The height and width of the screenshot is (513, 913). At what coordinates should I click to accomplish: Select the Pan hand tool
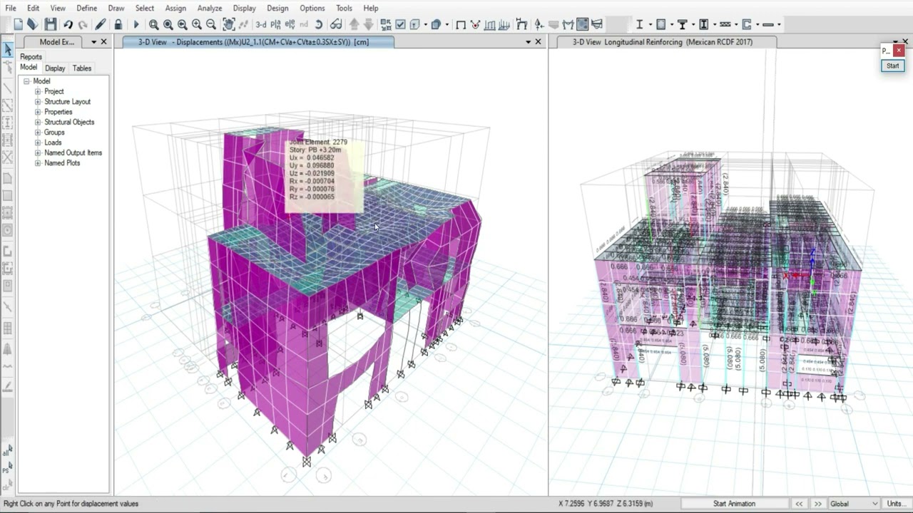229,24
